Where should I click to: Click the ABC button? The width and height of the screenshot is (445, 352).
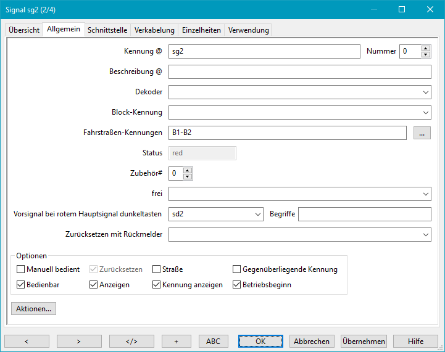click(x=213, y=341)
